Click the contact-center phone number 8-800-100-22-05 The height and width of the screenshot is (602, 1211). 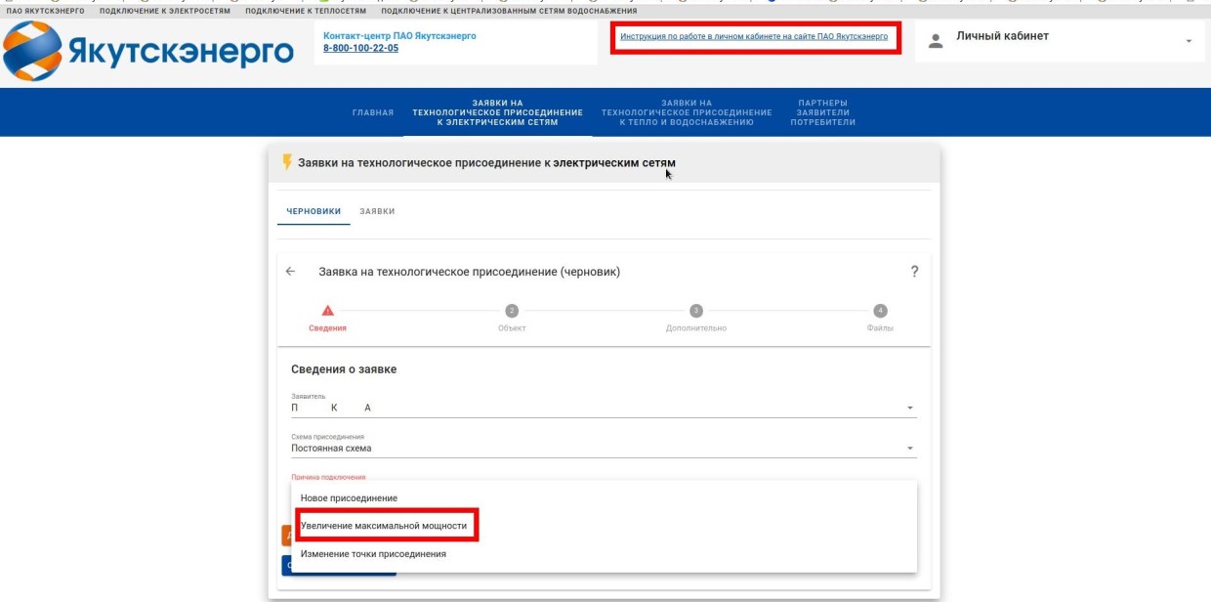(x=360, y=48)
